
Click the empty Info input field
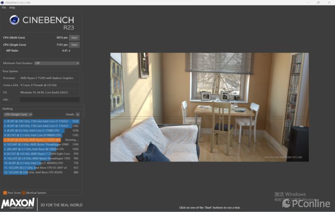(x=50, y=99)
